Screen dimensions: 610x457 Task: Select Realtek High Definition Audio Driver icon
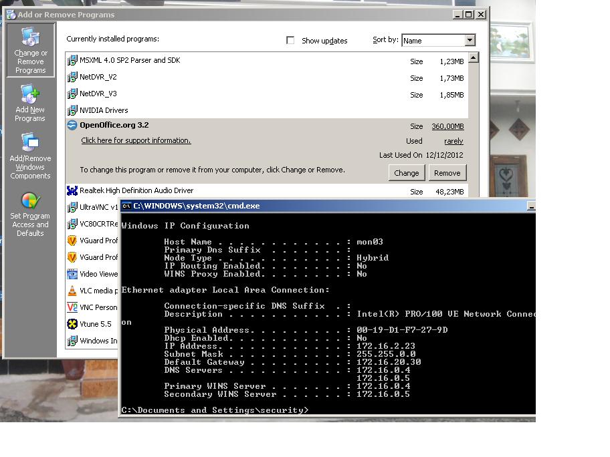[72, 190]
